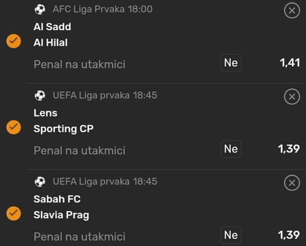Open the AFC Liga Prvaka 18:00 league header

[103, 9]
